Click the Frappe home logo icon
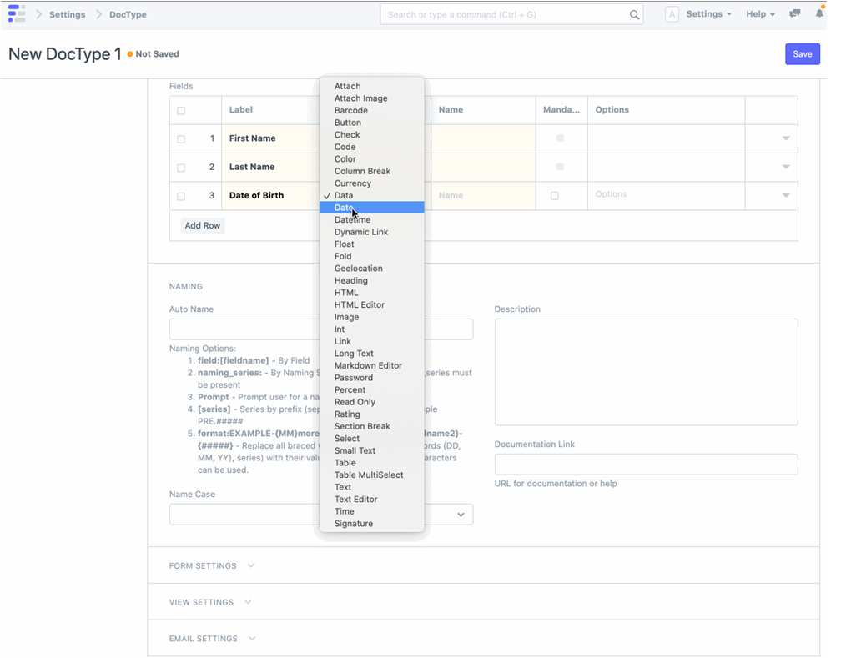The width and height of the screenshot is (846, 658). 17,13
